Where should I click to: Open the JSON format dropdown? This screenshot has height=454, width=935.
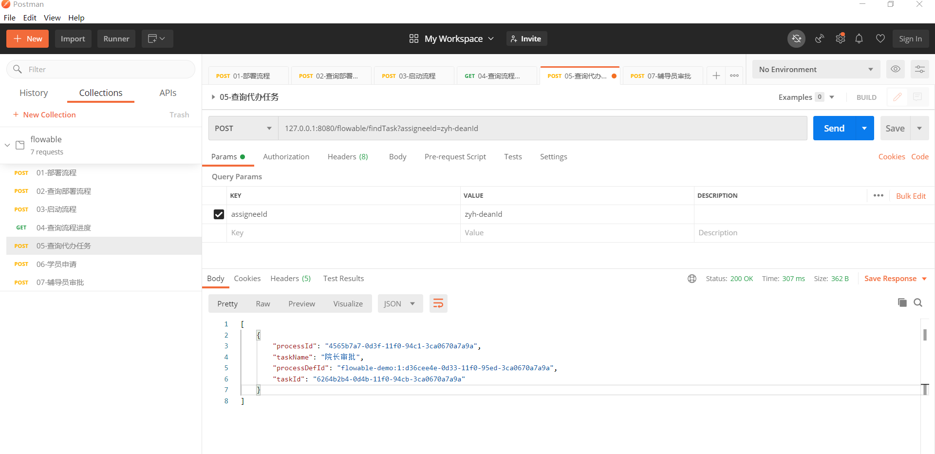[399, 303]
